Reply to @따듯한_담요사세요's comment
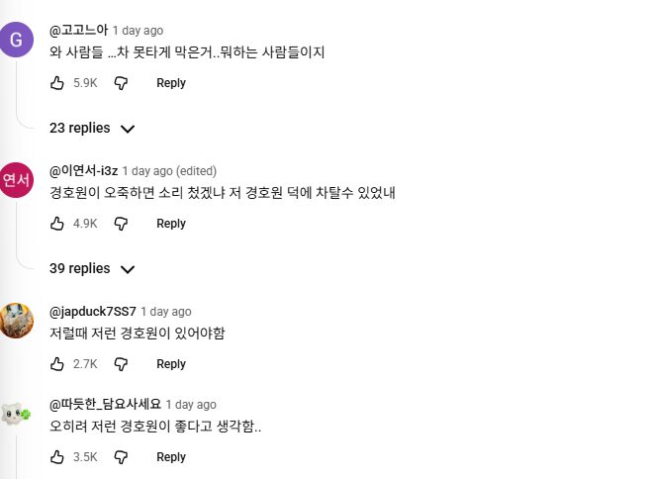Screen dimensions: 652x479 coord(171,457)
